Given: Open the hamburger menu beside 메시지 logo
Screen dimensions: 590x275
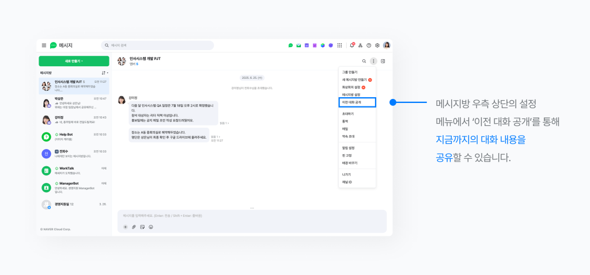Looking at the screenshot, I should click(44, 45).
